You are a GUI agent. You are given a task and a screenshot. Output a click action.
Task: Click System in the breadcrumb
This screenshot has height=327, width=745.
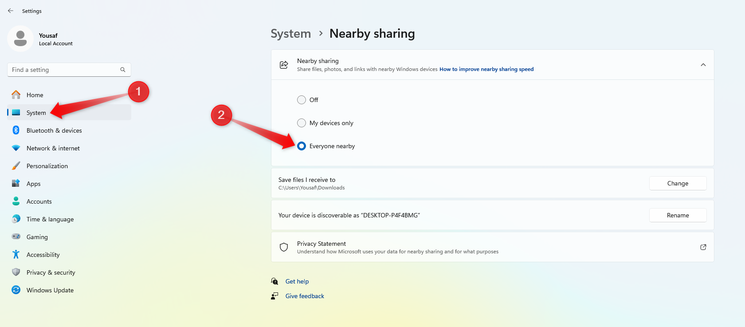point(291,34)
